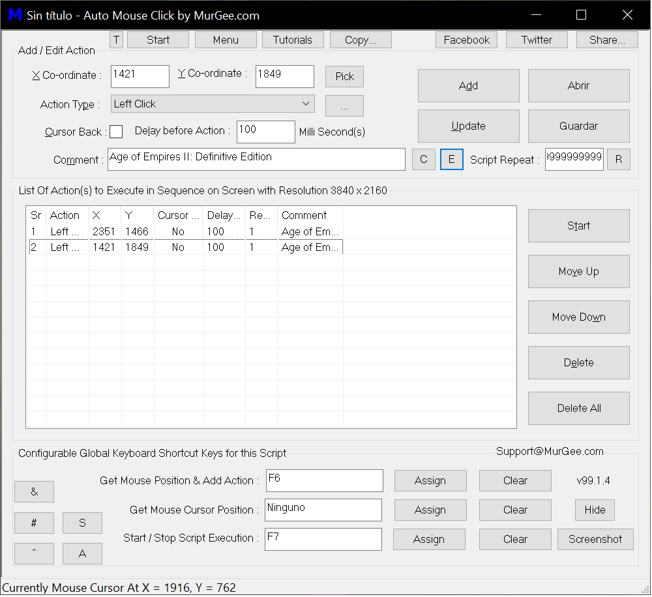The image size is (652, 597).
Task: Click the Y value 1849 in row 2
Action: (x=137, y=248)
